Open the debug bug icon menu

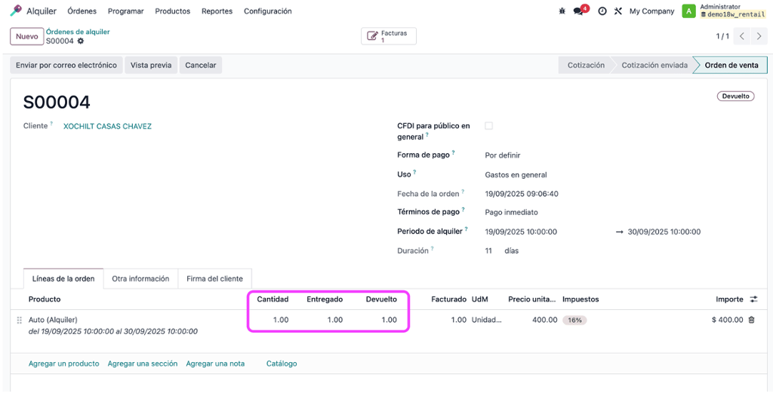click(x=562, y=11)
